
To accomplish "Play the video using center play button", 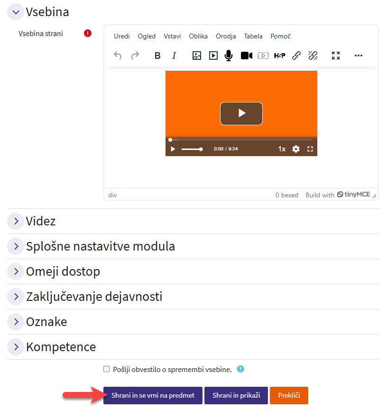I will click(241, 113).
